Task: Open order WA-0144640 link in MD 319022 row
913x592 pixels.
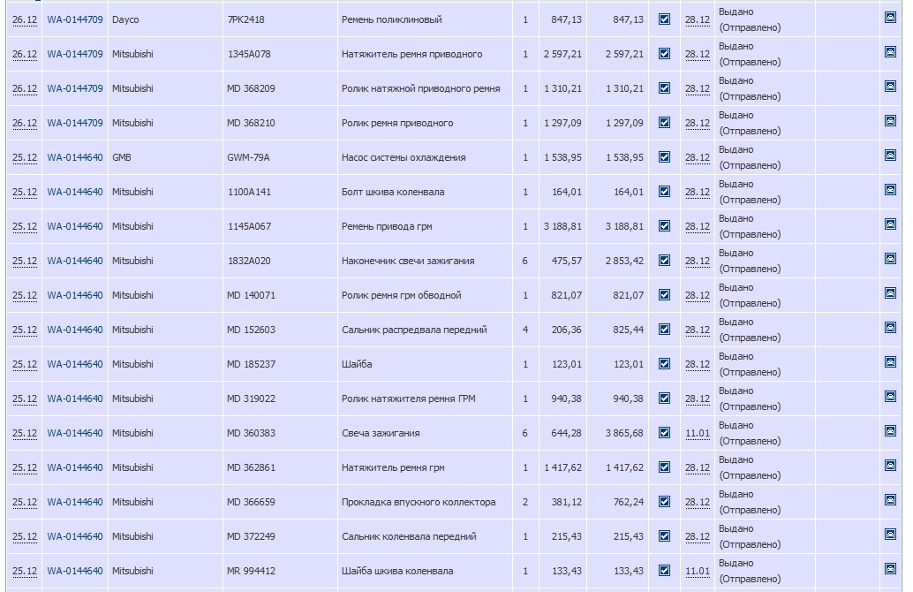Action: tap(74, 398)
